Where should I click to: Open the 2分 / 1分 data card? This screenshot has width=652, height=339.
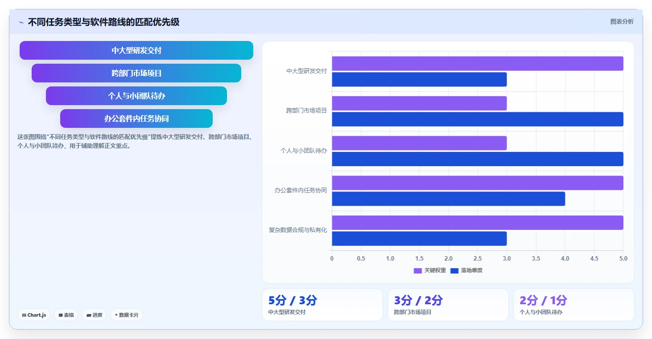[x=574, y=305]
